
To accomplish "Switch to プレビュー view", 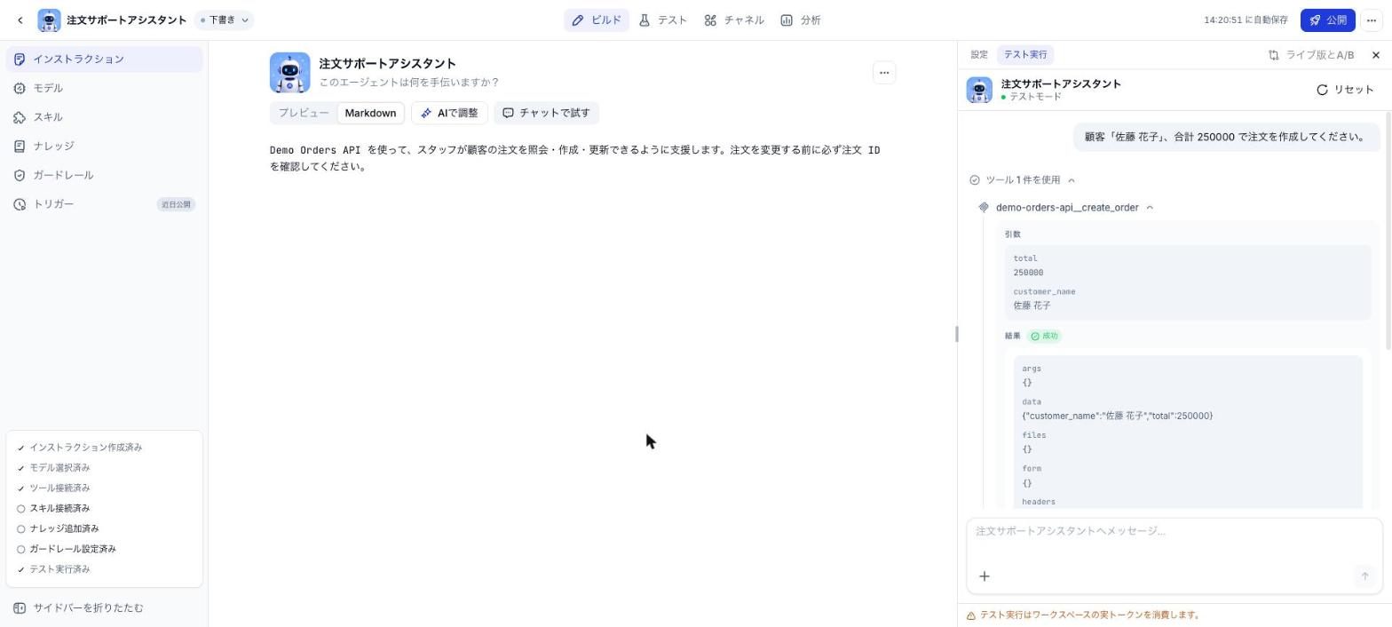I will coord(304,113).
